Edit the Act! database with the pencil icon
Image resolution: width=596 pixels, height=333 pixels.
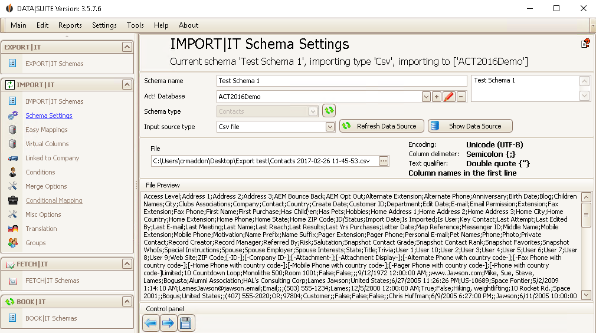(x=449, y=97)
